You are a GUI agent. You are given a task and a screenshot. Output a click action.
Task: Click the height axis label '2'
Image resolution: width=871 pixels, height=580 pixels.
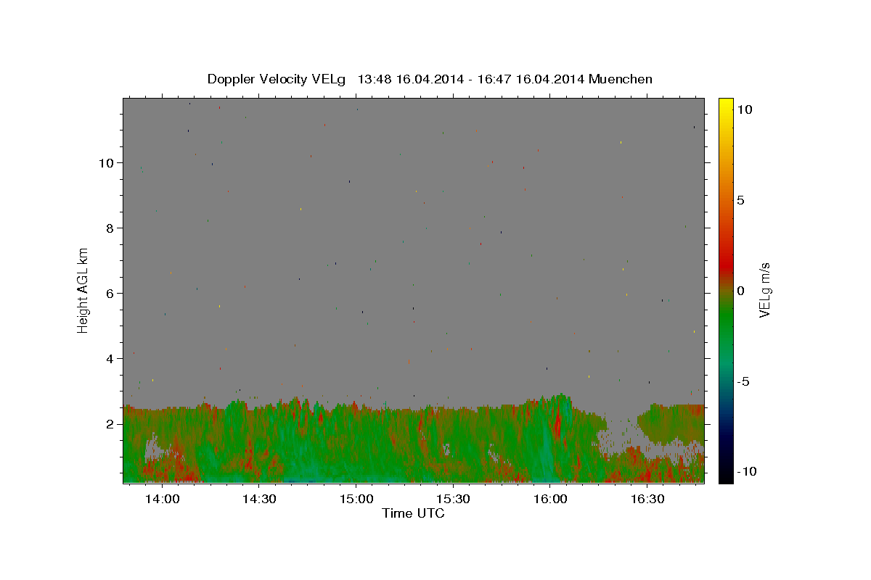pos(111,424)
